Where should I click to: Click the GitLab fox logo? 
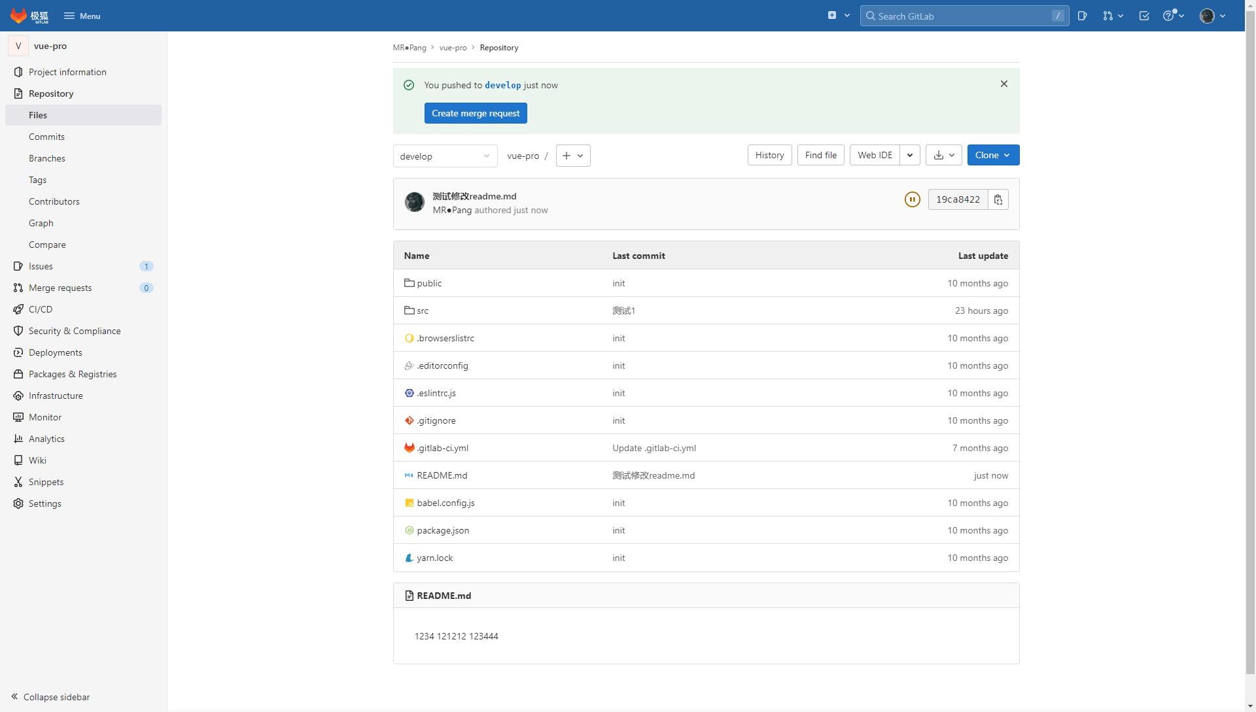(19, 16)
